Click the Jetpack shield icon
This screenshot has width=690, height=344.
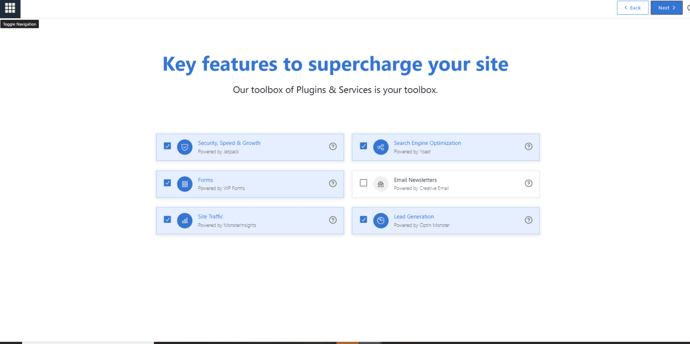coord(185,147)
